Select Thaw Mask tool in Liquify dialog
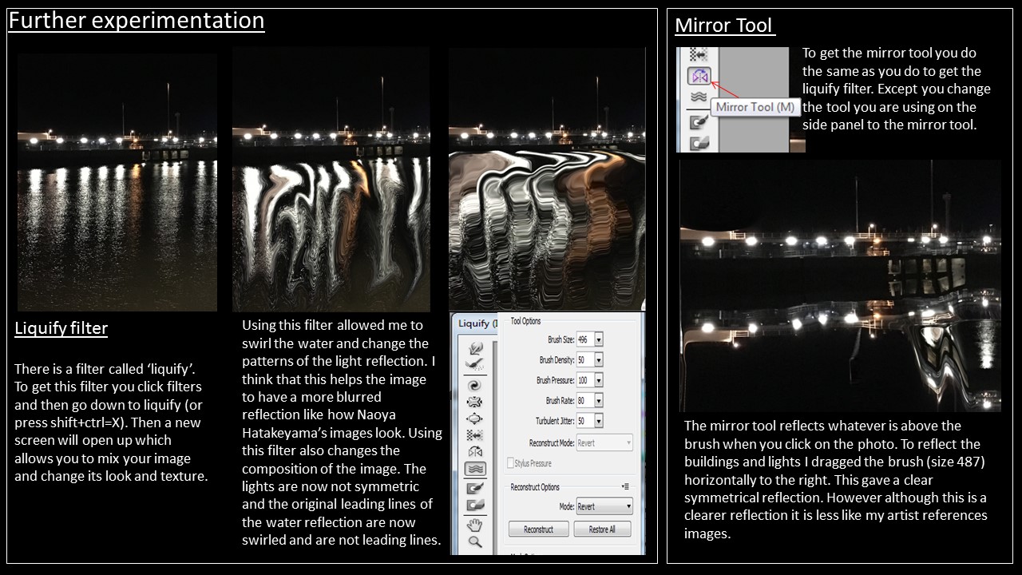Image resolution: width=1022 pixels, height=575 pixels. pos(475,505)
